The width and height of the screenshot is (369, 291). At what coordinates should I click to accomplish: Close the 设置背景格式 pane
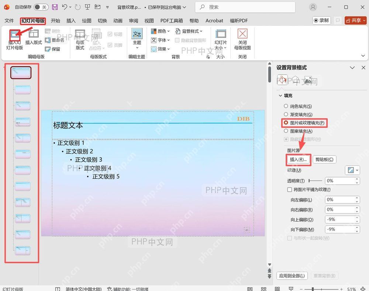click(x=363, y=68)
